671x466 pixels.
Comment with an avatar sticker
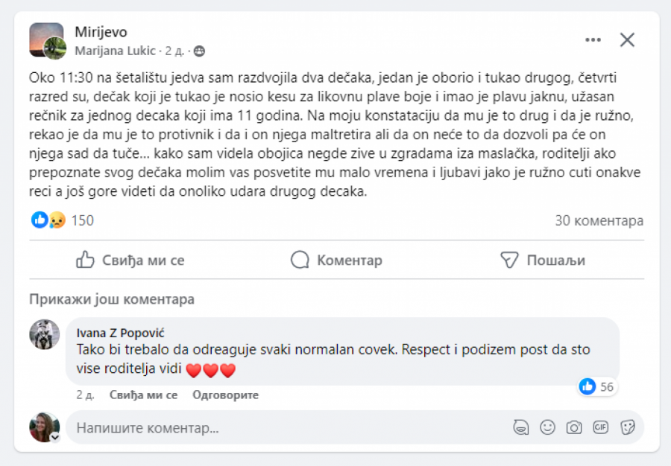[520, 427]
